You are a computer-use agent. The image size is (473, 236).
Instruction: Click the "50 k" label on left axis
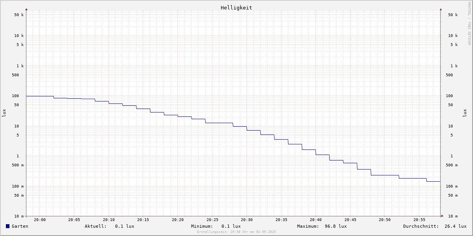point(19,15)
